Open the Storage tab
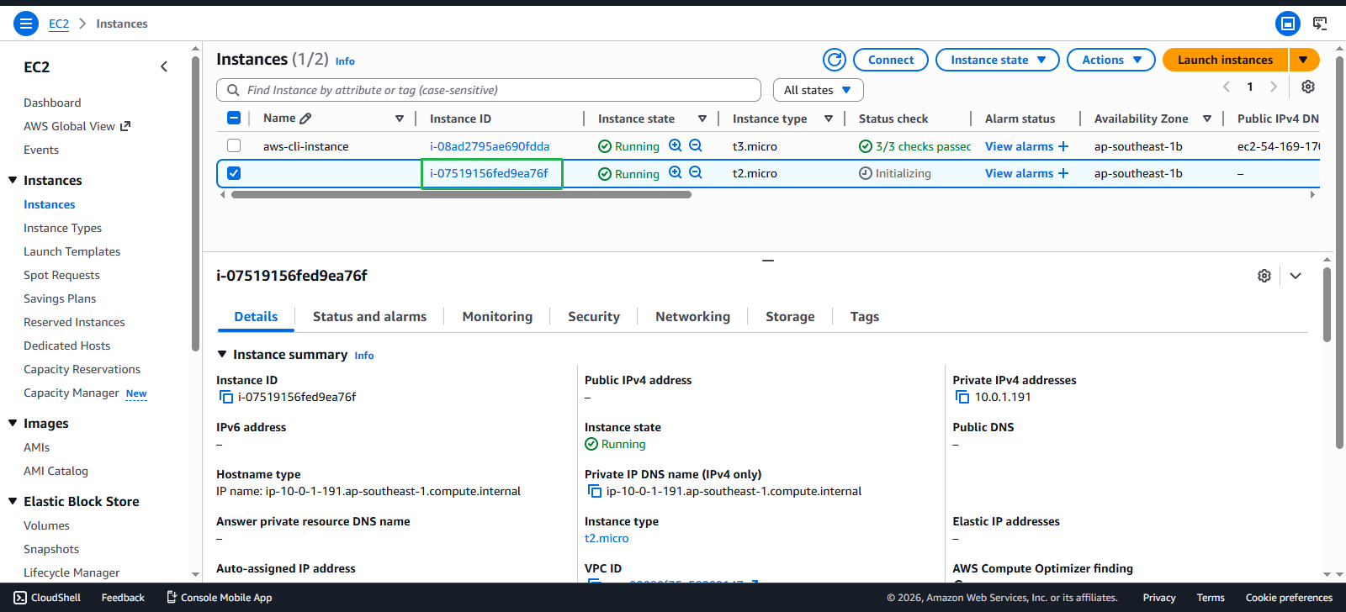Viewport: 1346px width, 612px height. coord(790,316)
